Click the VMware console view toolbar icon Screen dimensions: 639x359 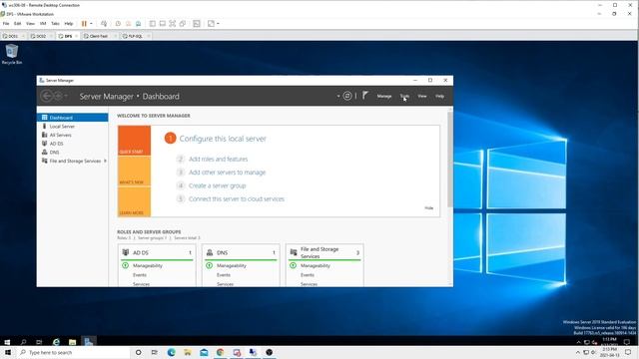click(x=197, y=24)
